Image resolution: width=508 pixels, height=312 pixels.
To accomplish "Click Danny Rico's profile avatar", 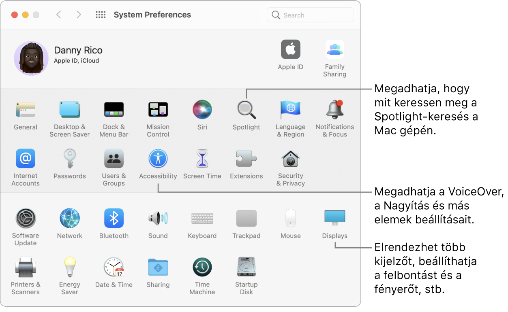I will point(31,58).
